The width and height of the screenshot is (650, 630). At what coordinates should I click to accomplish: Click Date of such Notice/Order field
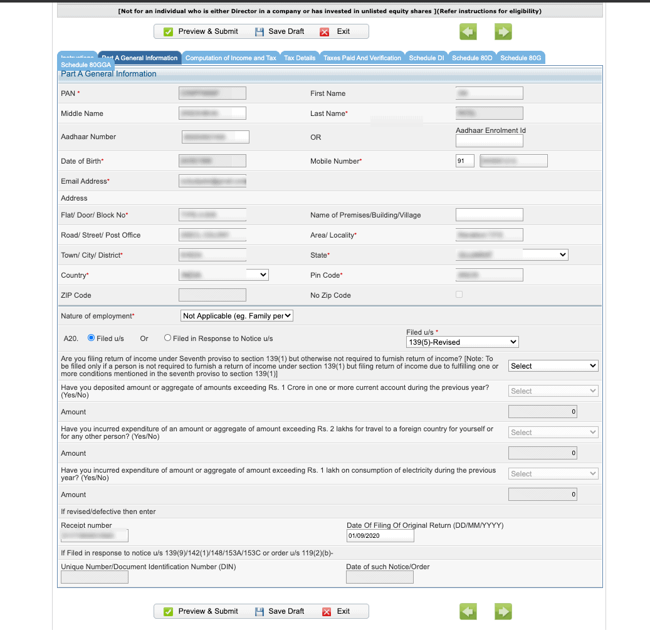point(380,577)
